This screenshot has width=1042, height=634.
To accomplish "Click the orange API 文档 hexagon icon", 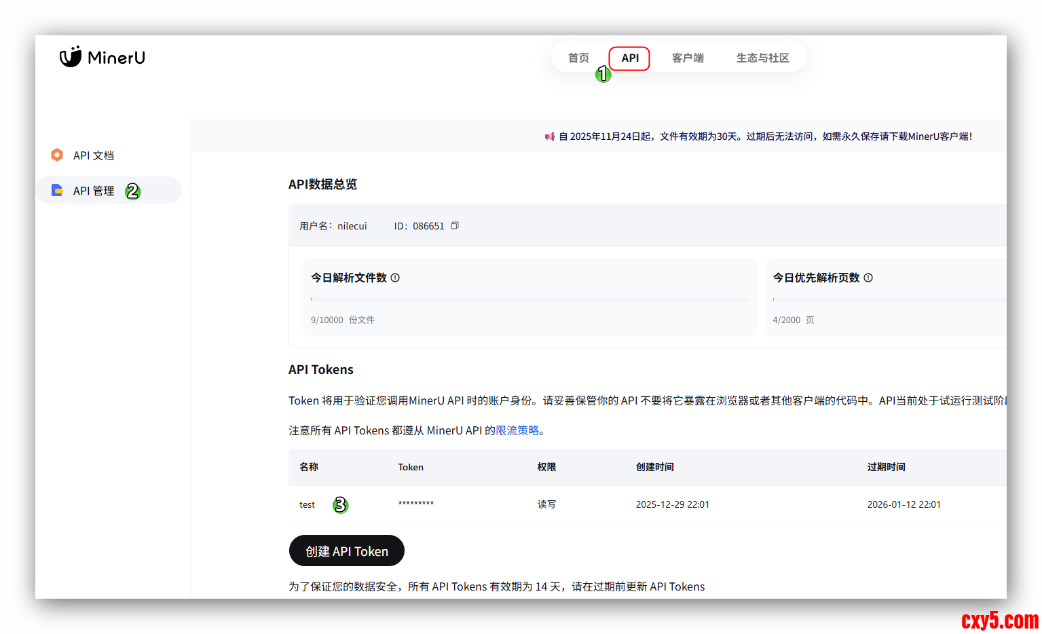I will [57, 155].
